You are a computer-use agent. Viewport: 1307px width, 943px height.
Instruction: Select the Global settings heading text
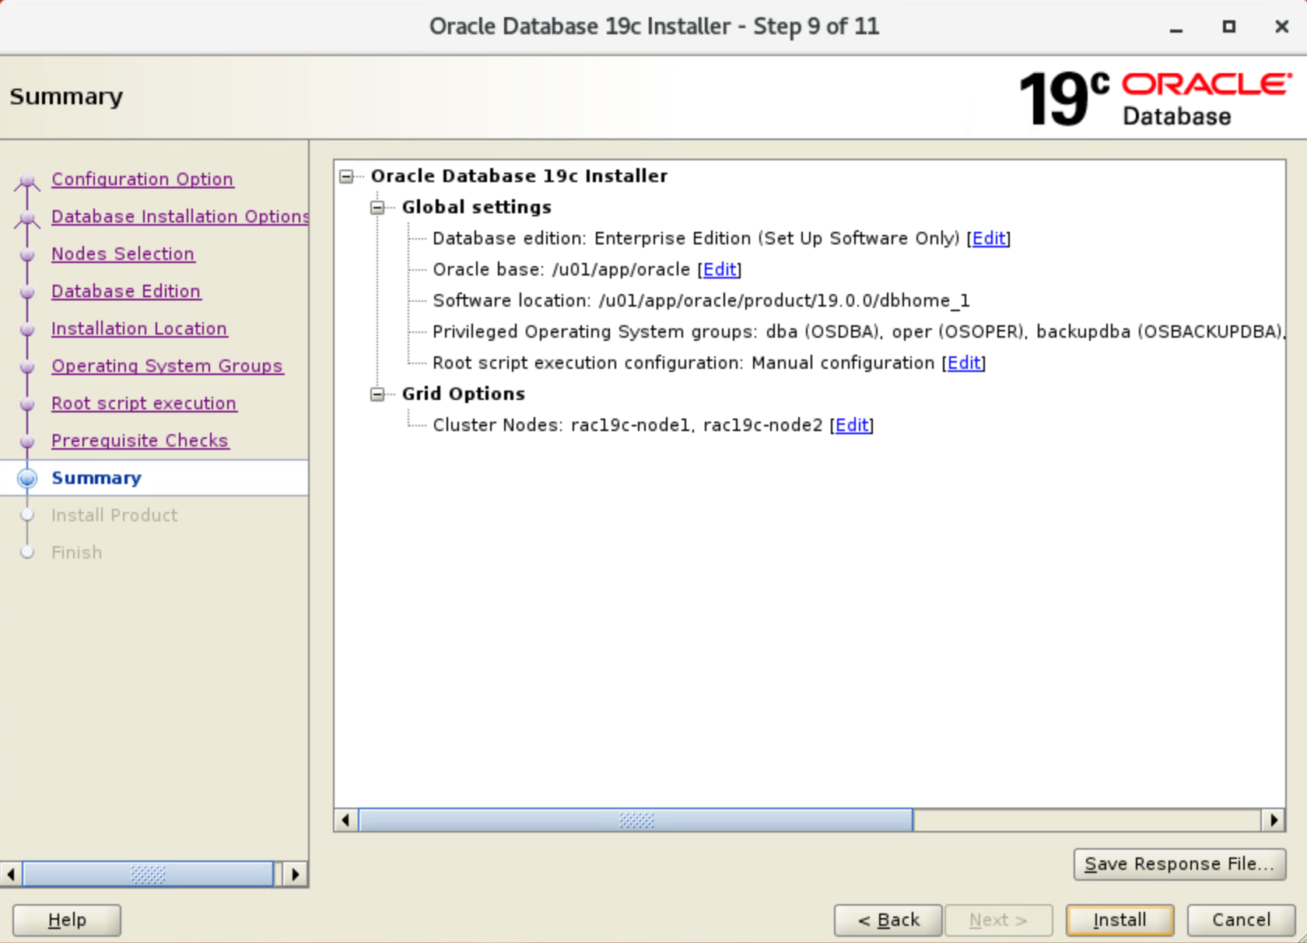tap(477, 207)
